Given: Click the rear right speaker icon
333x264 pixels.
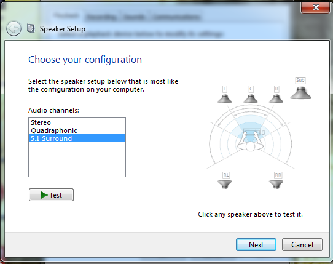Looking at the screenshot, I should pyautogui.click(x=276, y=184).
